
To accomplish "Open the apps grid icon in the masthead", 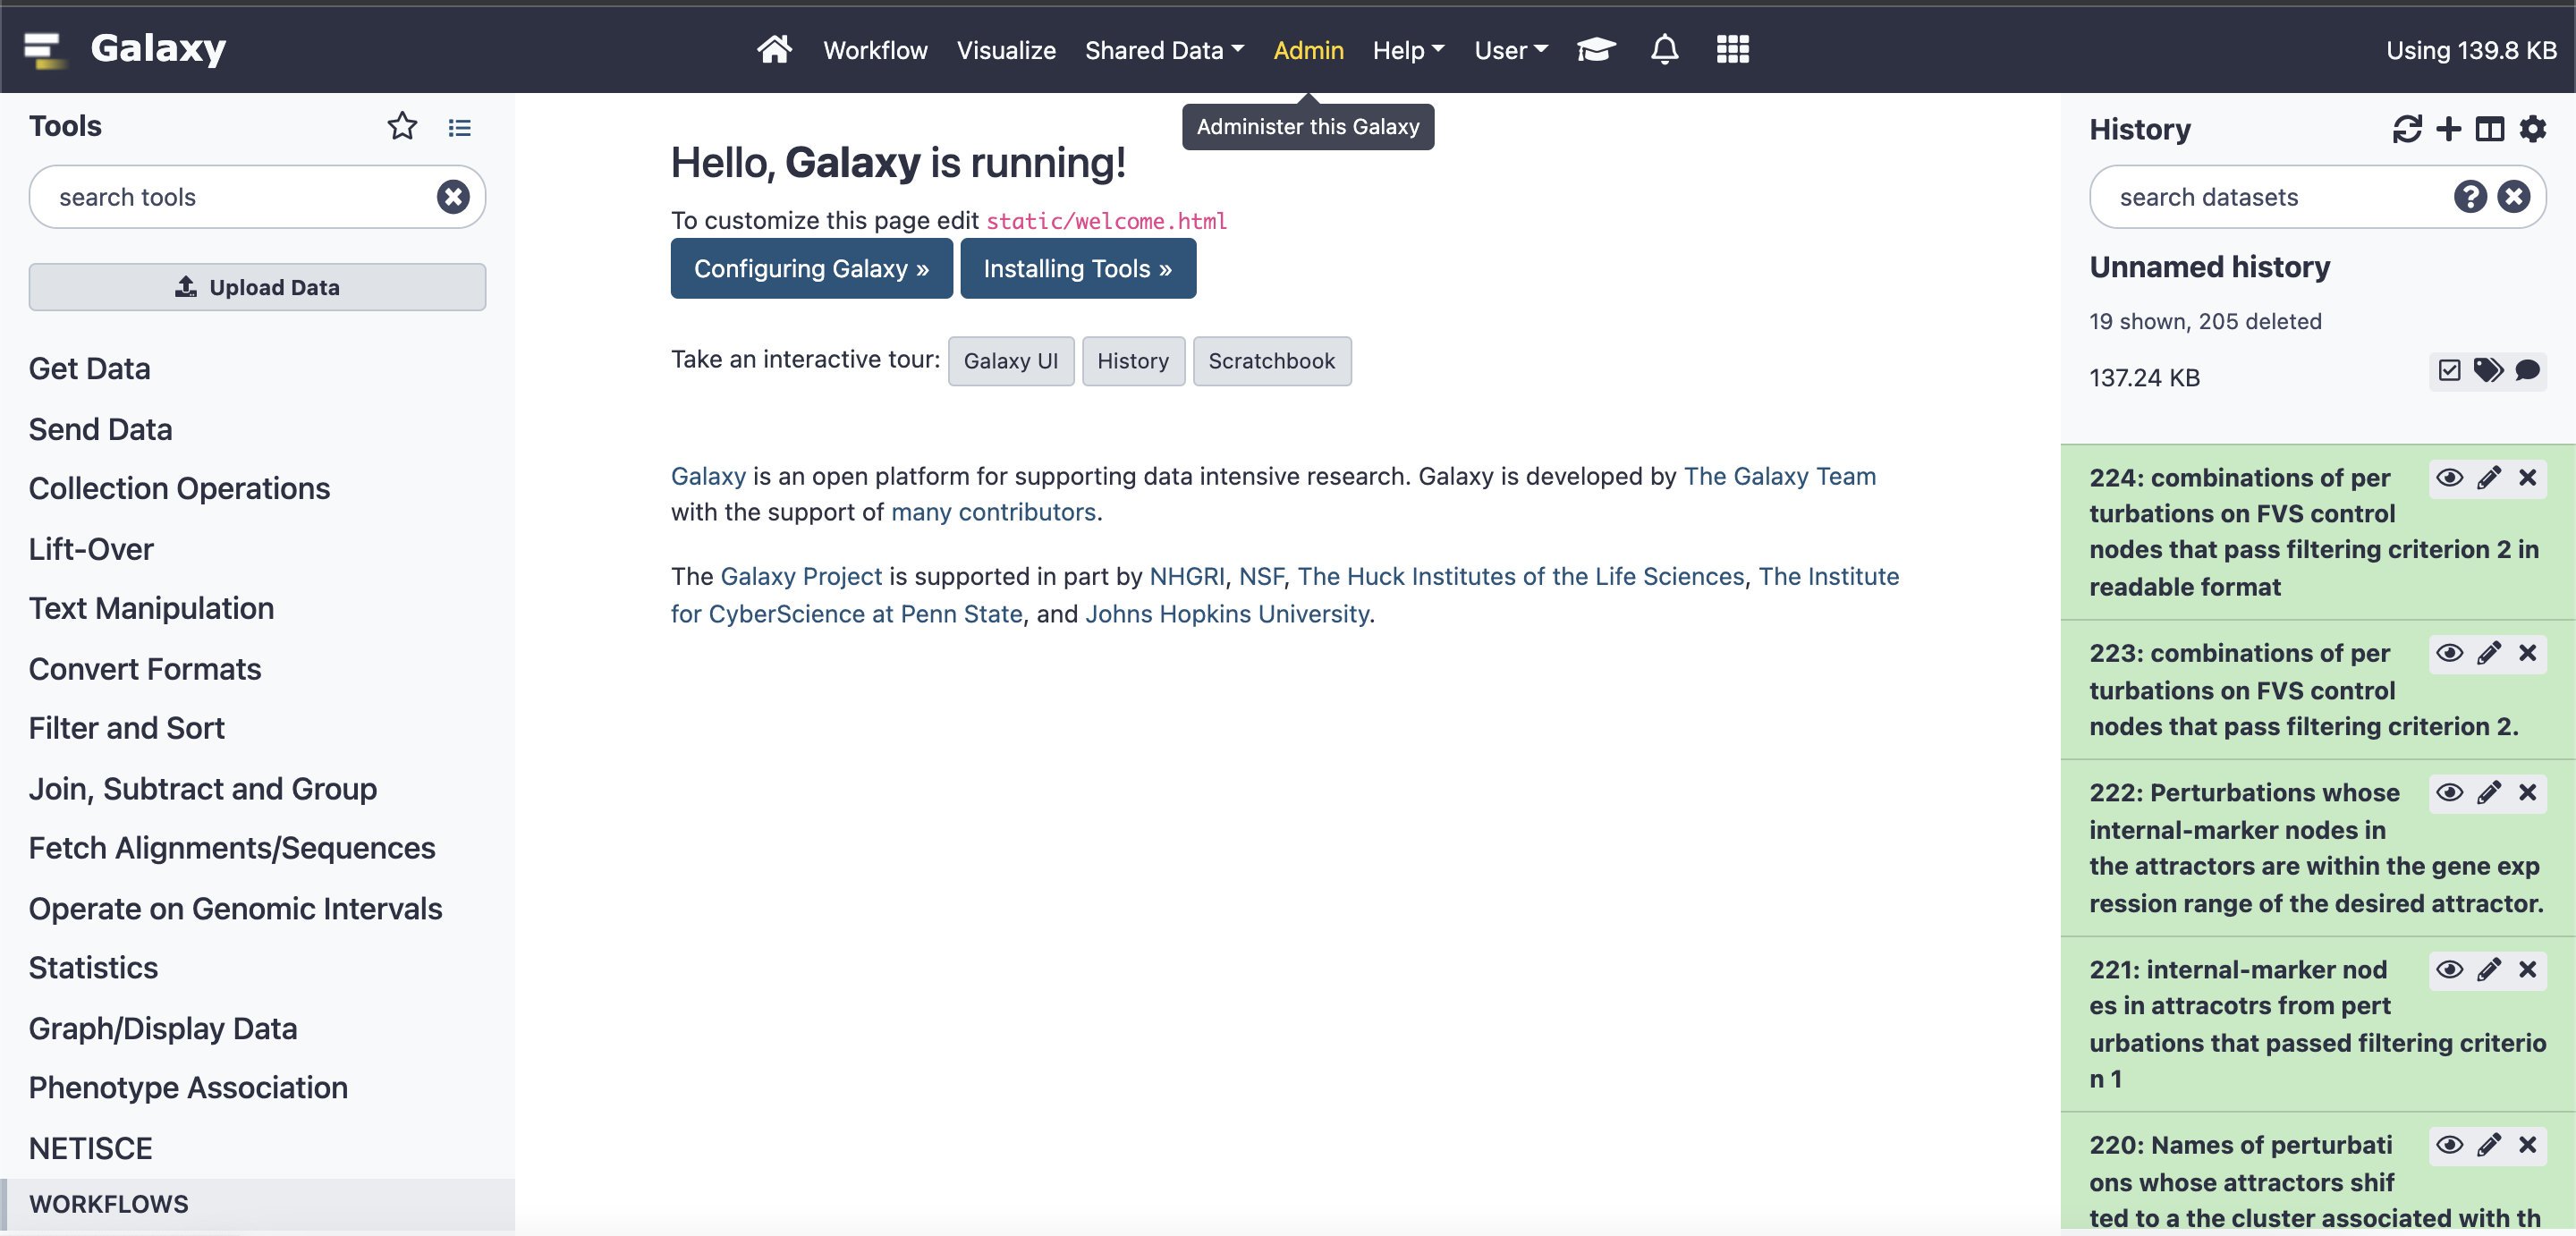I will tap(1732, 49).
